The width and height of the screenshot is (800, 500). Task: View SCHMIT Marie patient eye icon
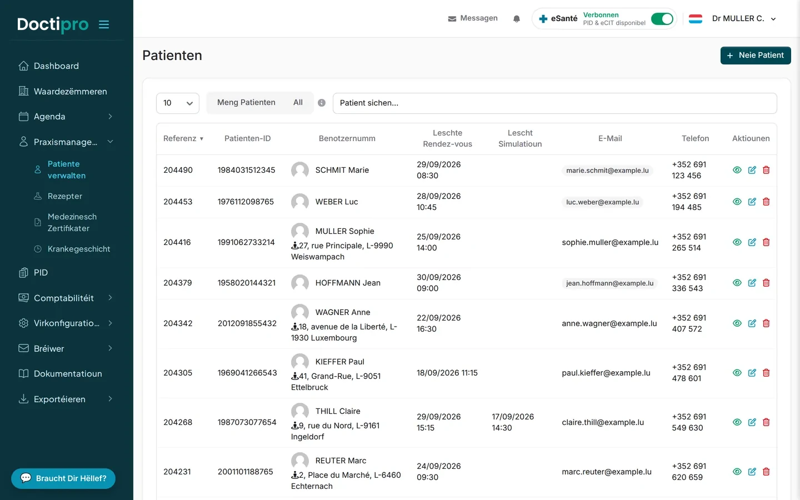(x=737, y=170)
